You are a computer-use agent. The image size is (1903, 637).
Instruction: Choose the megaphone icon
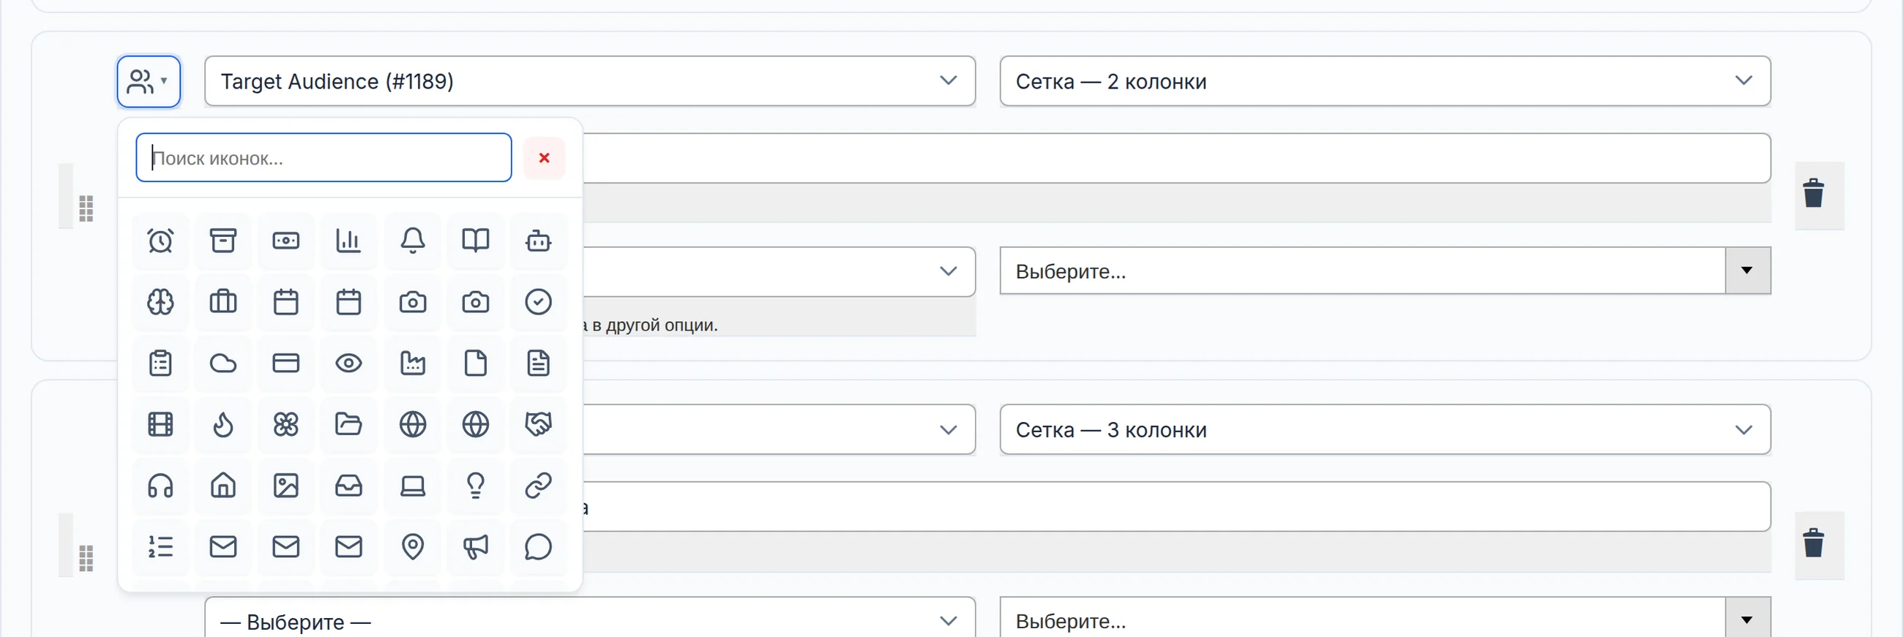point(476,547)
